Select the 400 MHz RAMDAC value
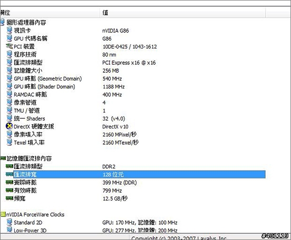 [112, 95]
